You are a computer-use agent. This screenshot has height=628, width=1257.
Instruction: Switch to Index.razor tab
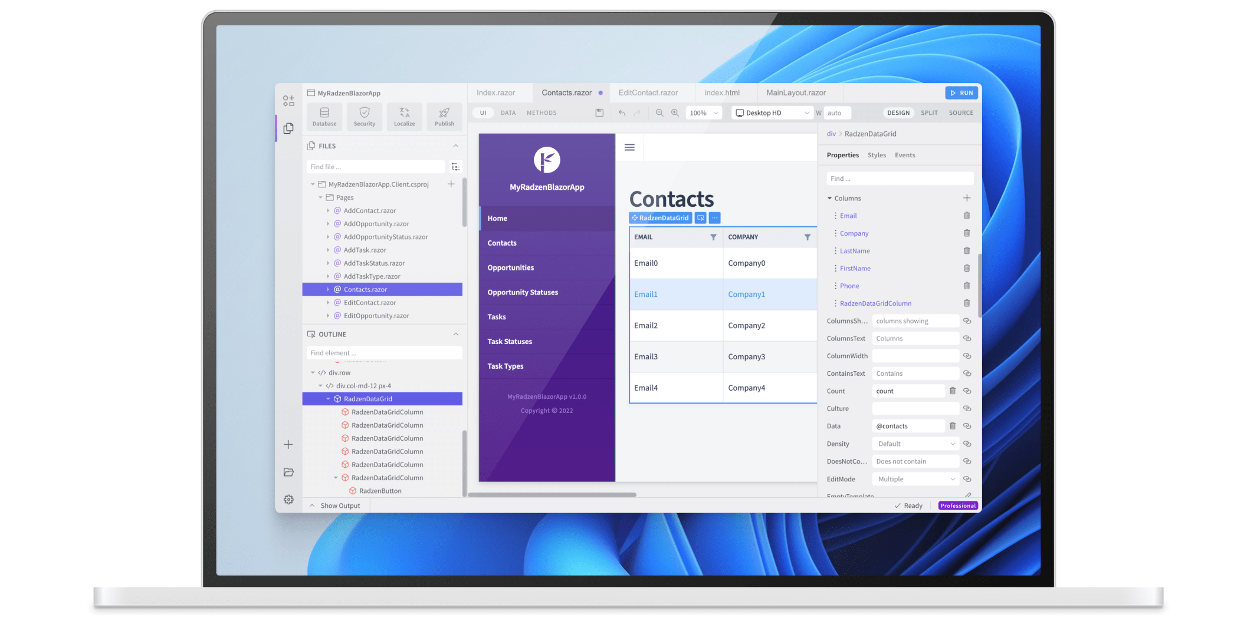point(495,92)
